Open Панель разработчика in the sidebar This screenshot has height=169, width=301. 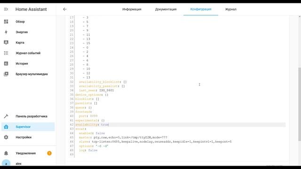(x=32, y=116)
